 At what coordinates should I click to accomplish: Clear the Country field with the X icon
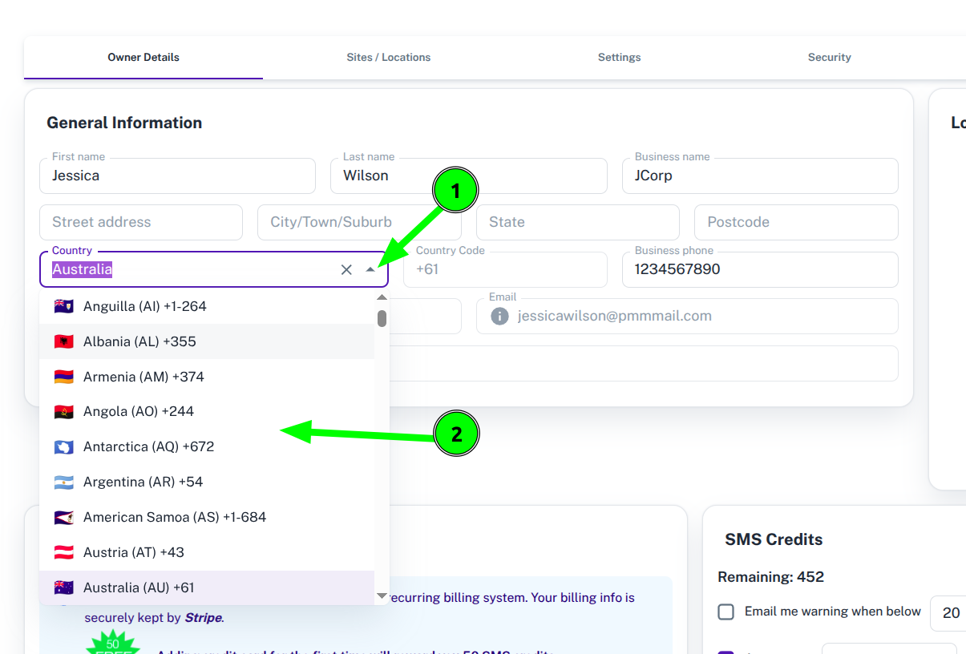(346, 270)
